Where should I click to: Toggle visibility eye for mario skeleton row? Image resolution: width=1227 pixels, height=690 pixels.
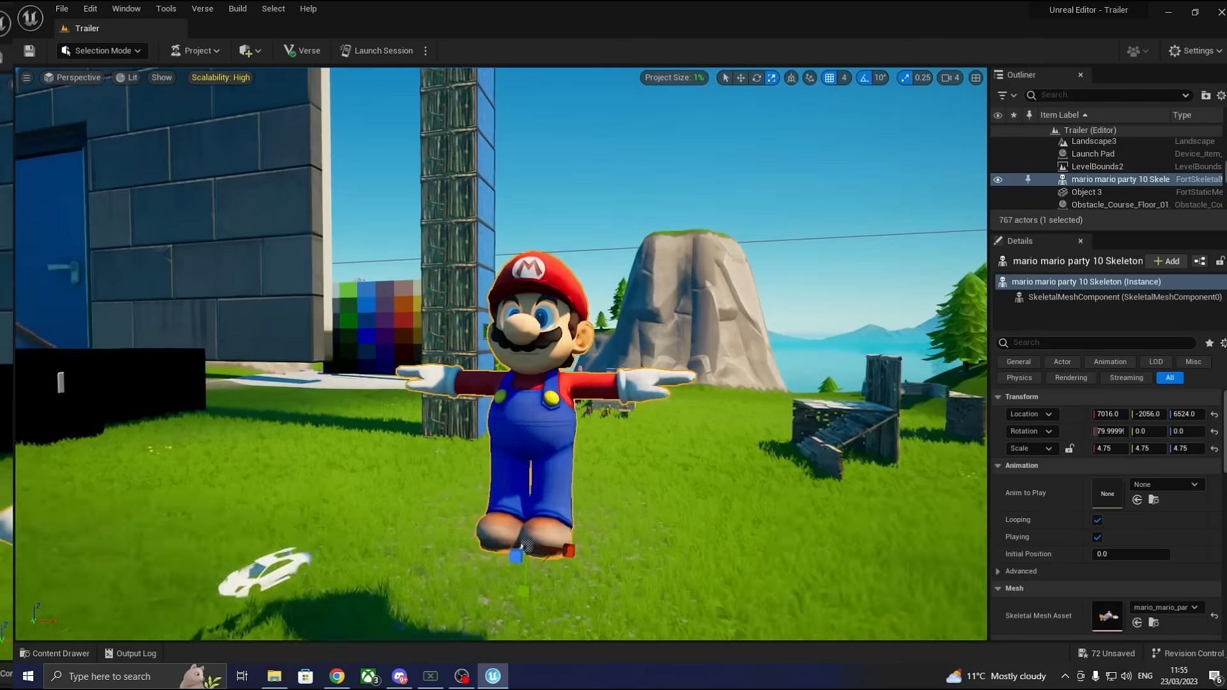pos(998,180)
